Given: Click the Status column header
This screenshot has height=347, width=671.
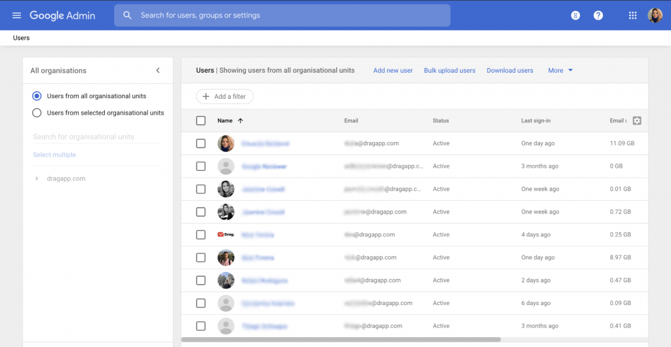Looking at the screenshot, I should pos(441,121).
